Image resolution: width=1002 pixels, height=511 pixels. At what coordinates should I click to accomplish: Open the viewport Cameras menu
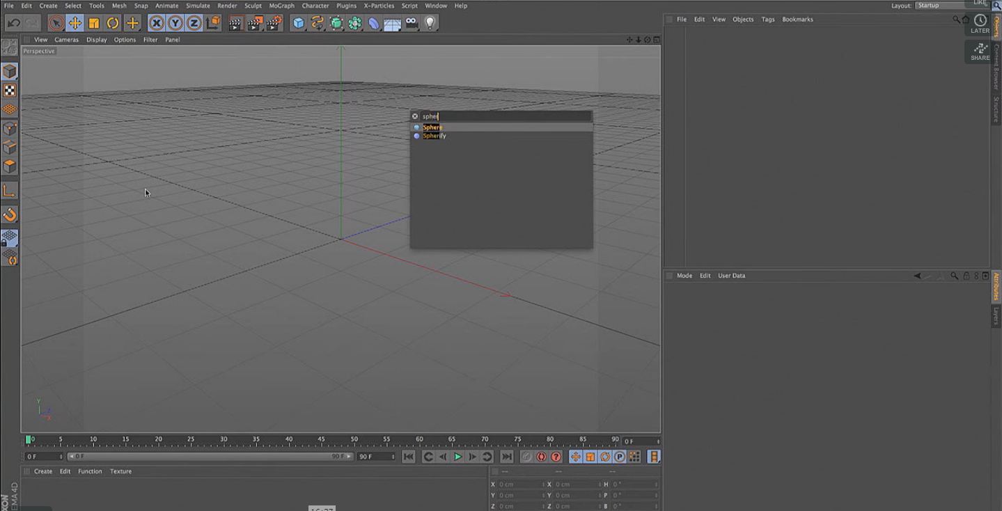tap(67, 40)
